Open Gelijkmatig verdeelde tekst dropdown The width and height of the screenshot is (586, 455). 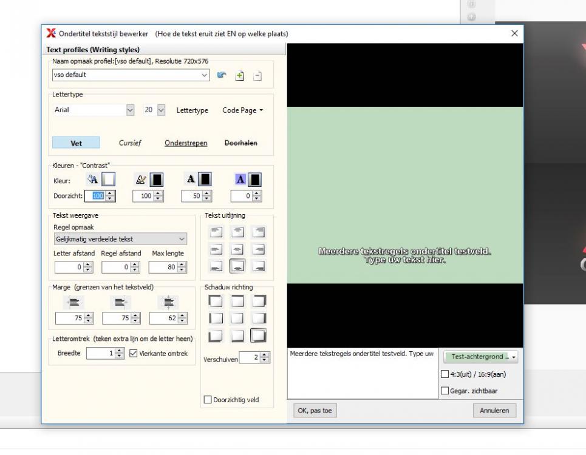[183, 240]
